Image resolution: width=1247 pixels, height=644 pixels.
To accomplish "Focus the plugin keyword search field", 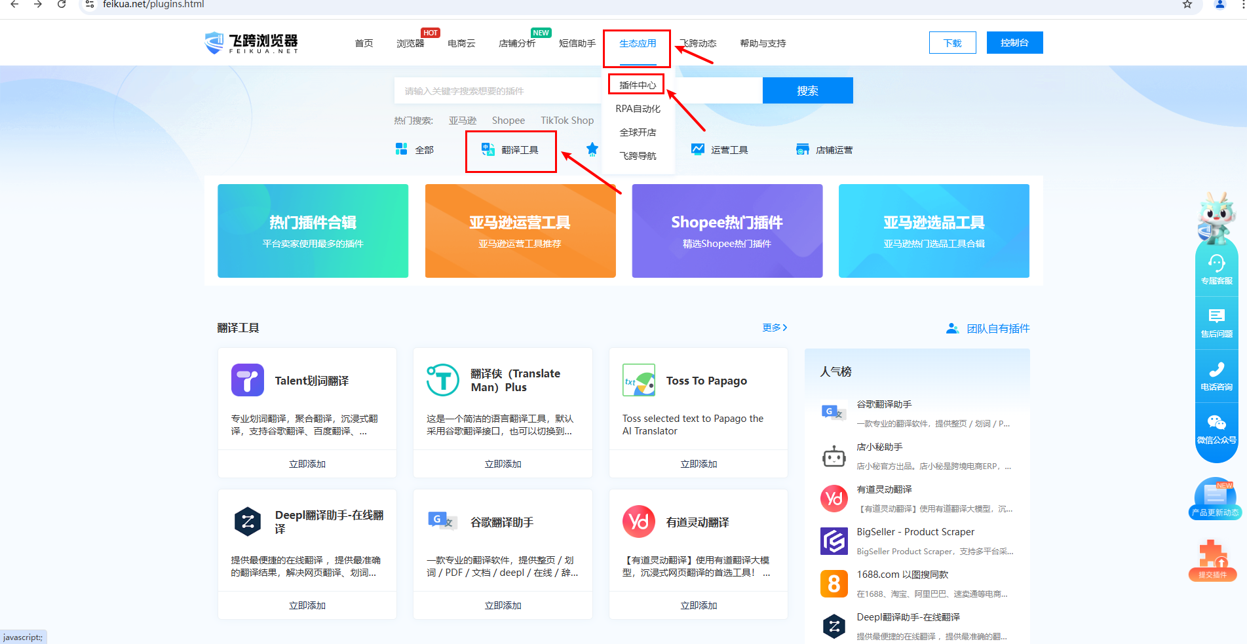I will click(x=498, y=91).
